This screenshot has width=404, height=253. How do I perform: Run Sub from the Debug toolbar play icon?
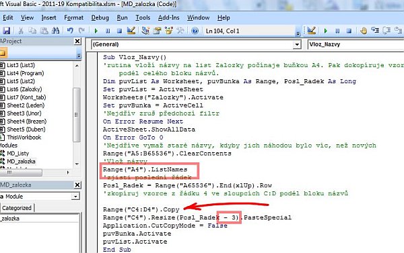click(x=326, y=31)
